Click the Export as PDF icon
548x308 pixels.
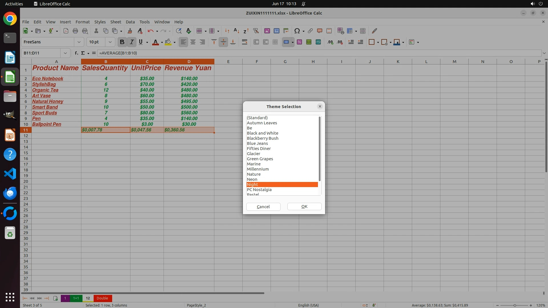[66, 31]
